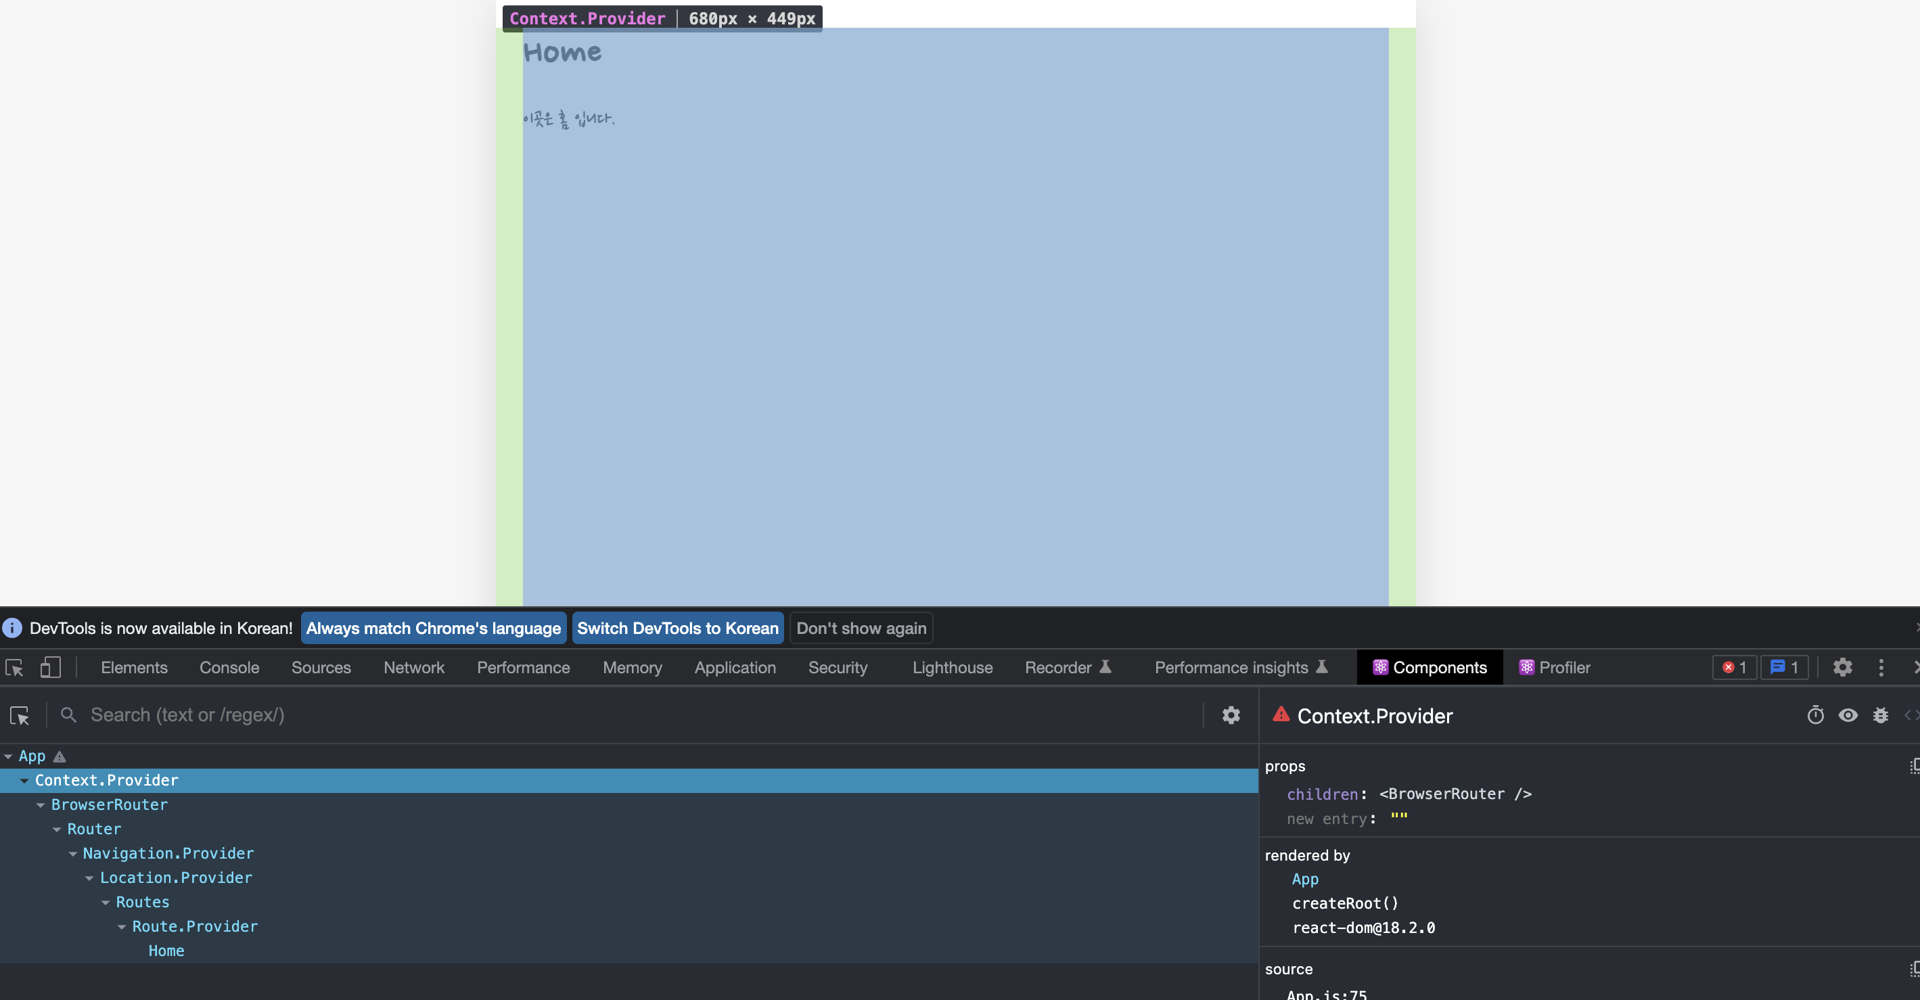Click the blue message count badge
Viewport: 1920px width, 1000px height.
1783,667
